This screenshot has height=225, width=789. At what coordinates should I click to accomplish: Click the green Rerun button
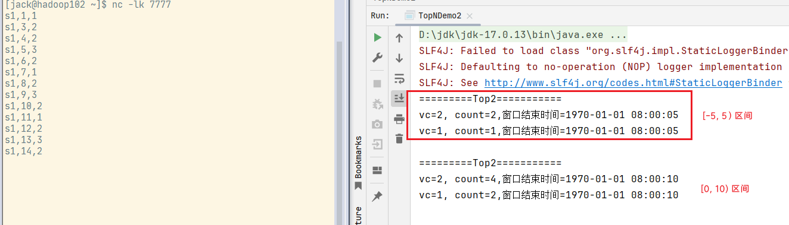pos(377,37)
